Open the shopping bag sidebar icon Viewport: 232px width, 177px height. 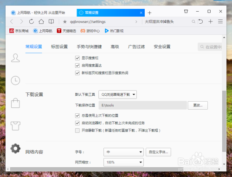(x=15, y=103)
